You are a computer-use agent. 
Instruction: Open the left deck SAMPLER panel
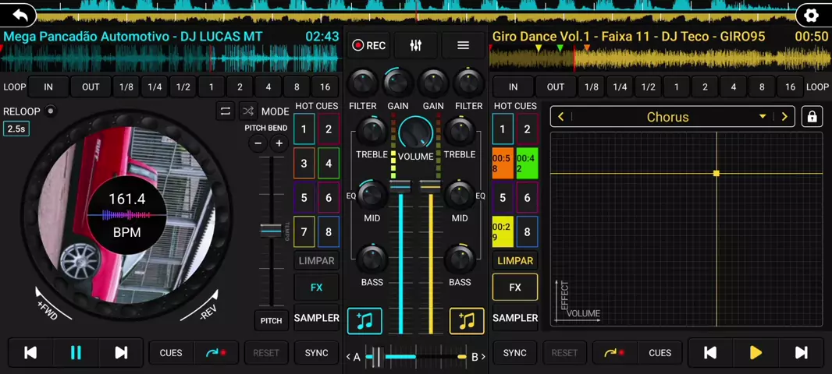[316, 318]
